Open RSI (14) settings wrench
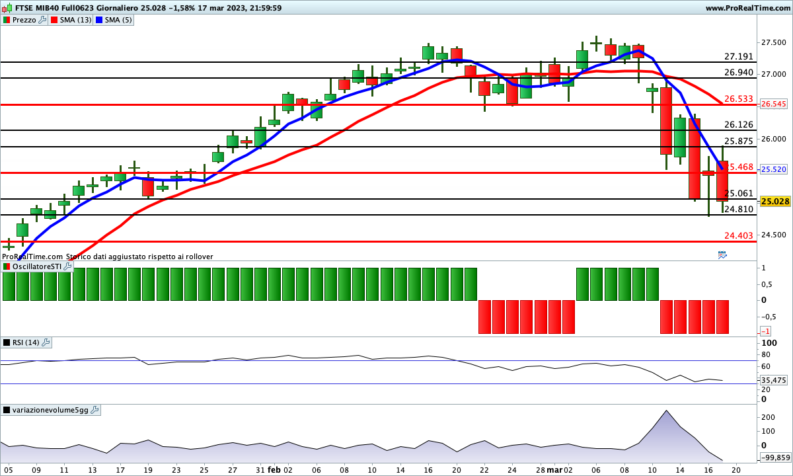This screenshot has height=476, width=793. point(46,342)
